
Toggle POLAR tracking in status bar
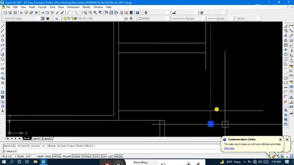[67, 157]
